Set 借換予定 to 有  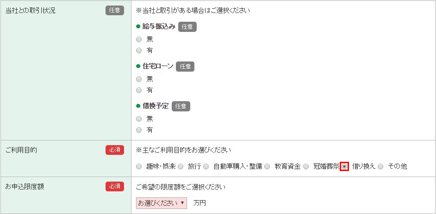(139, 130)
